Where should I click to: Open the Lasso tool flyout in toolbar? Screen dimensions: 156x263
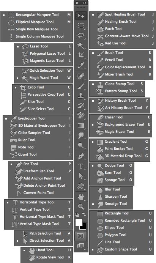[x=81, y=36]
